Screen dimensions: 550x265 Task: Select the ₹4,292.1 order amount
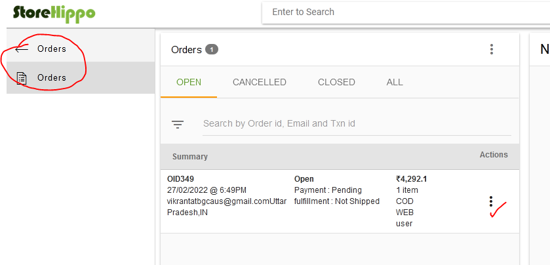[411, 179]
